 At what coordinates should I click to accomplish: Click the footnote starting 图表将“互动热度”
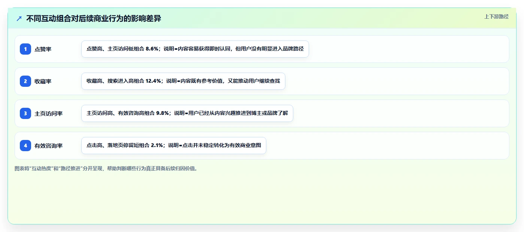106,169
